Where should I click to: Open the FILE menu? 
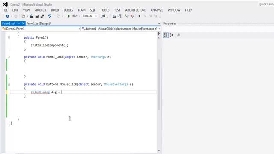[x=5, y=10]
